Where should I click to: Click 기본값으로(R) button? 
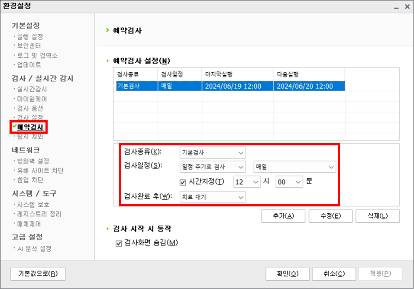[x=38, y=274]
